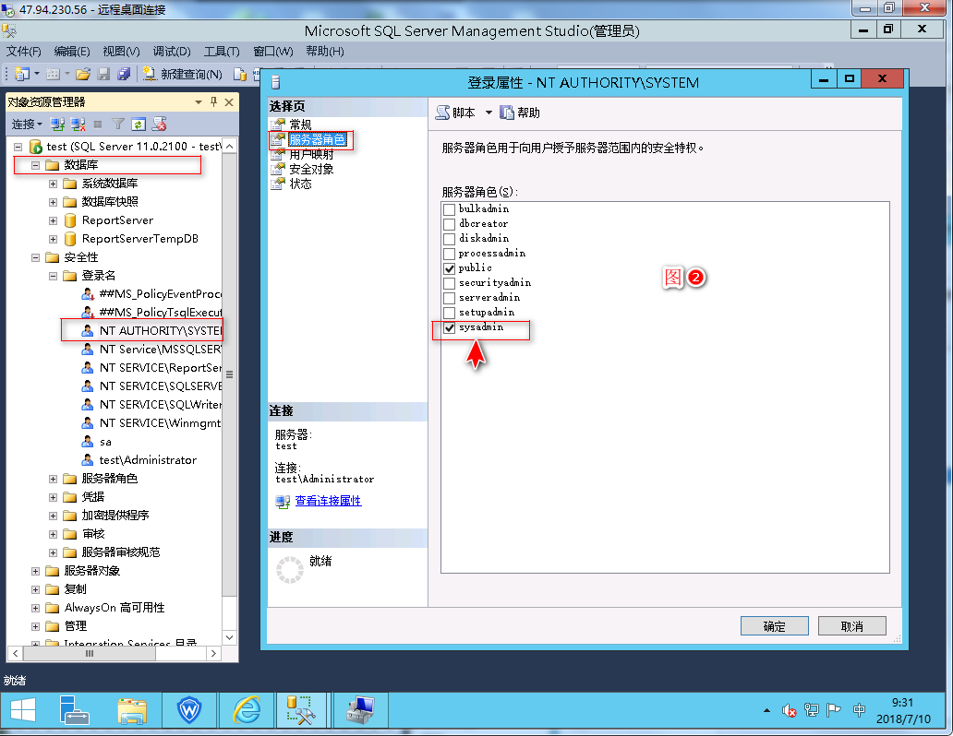
Task: Click the Save disk icon in toolbar
Action: tap(104, 74)
